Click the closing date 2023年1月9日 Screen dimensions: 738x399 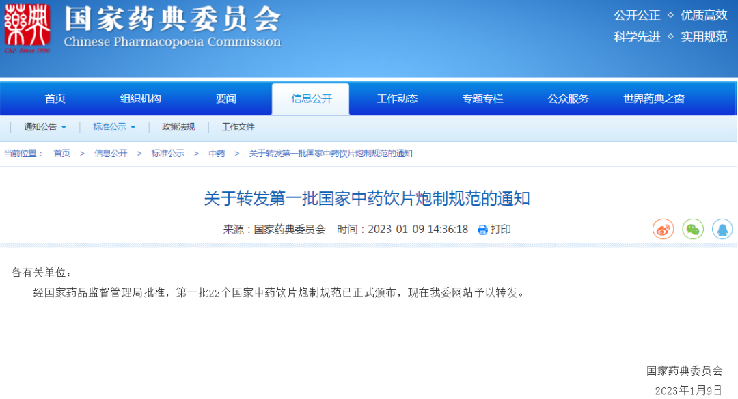(x=689, y=391)
